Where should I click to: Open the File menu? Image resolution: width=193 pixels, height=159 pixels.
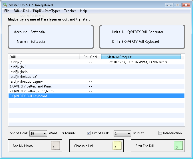[7, 11]
